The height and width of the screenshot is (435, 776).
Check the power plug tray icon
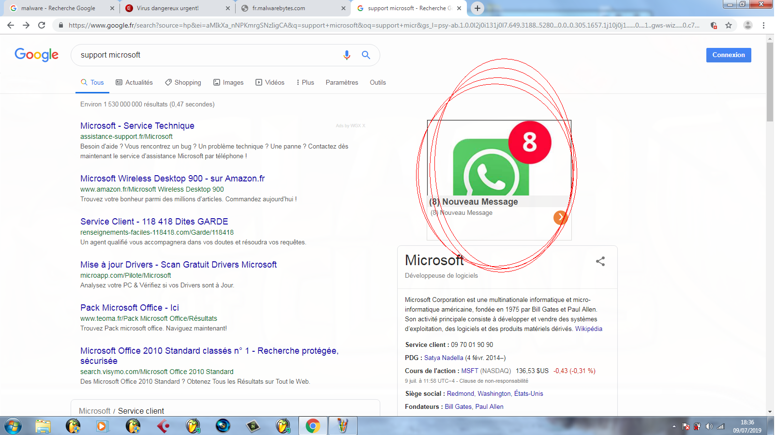coord(697,426)
